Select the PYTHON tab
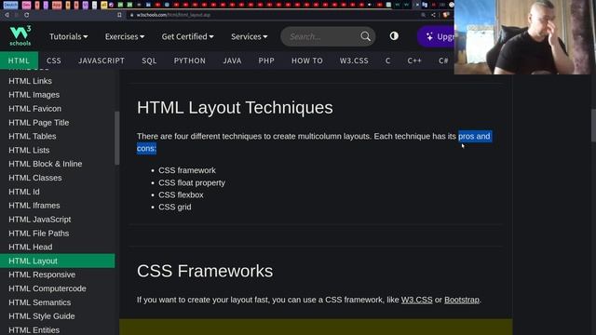 190,60
